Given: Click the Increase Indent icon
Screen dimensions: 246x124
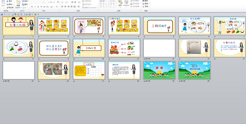Looking at the screenshot, I should (x=75, y=2).
